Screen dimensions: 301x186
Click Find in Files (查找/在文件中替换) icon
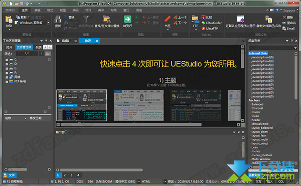pyautogui.click(x=107, y=20)
